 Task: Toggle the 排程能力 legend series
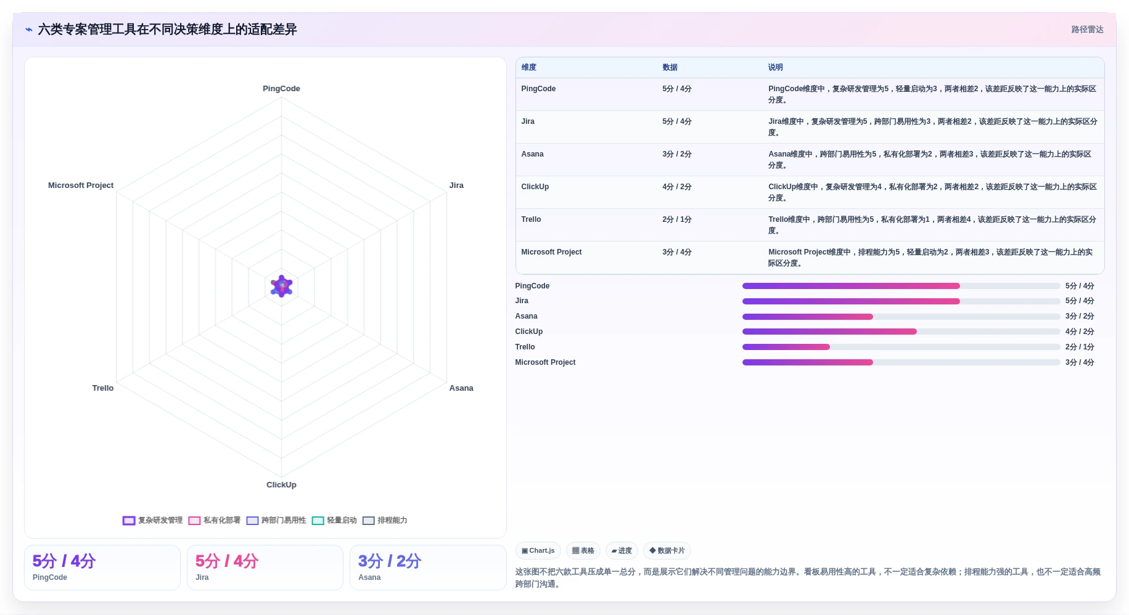tap(385, 520)
